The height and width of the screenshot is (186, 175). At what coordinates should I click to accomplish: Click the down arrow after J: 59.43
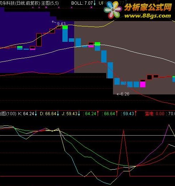[x=79, y=114]
